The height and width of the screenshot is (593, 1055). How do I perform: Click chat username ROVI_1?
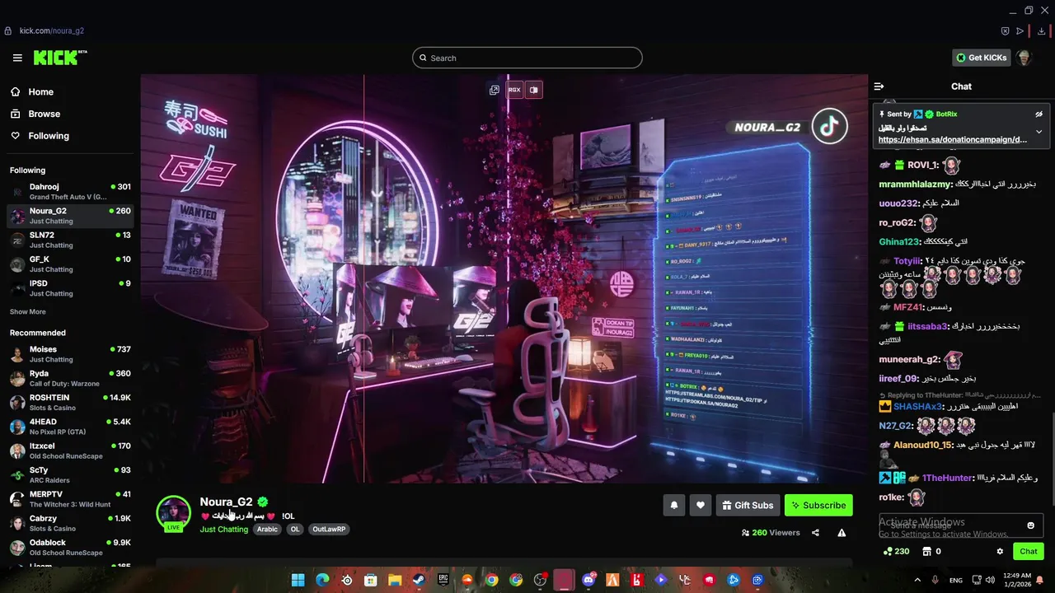[x=922, y=166]
